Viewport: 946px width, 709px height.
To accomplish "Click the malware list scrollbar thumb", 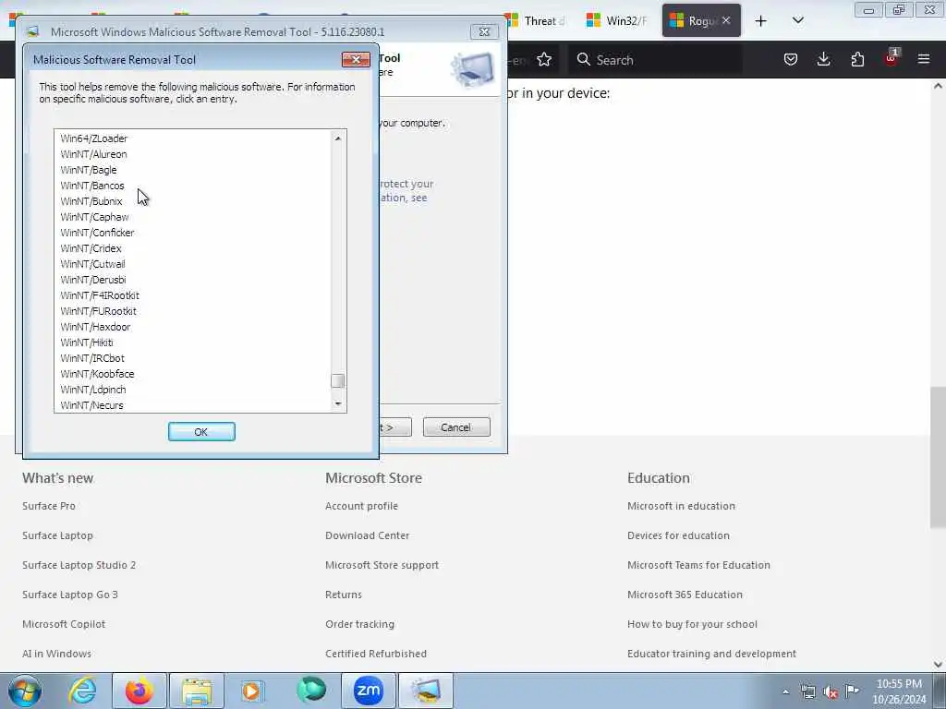I will [x=338, y=381].
